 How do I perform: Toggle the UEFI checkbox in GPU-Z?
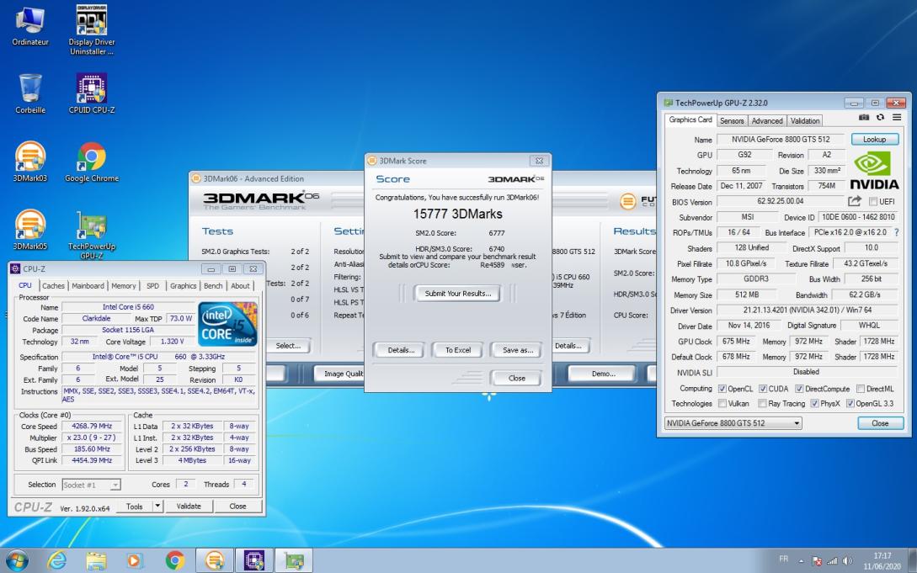point(873,201)
